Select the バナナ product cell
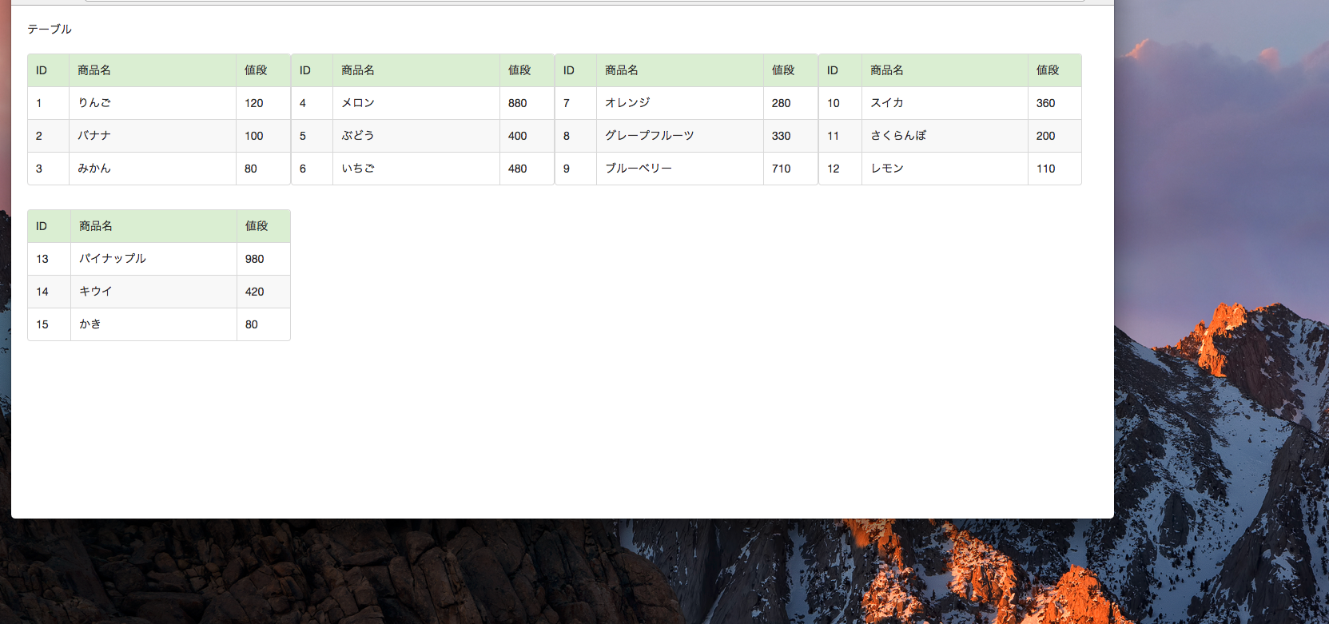This screenshot has height=624, width=1329. tap(153, 136)
